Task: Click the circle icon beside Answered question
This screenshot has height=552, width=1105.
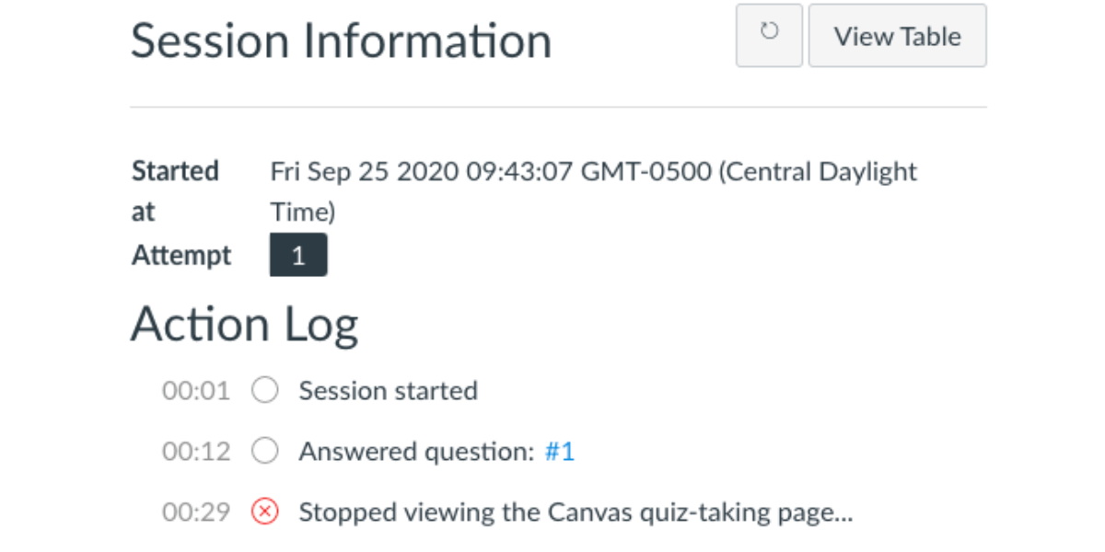Action: coord(265,452)
